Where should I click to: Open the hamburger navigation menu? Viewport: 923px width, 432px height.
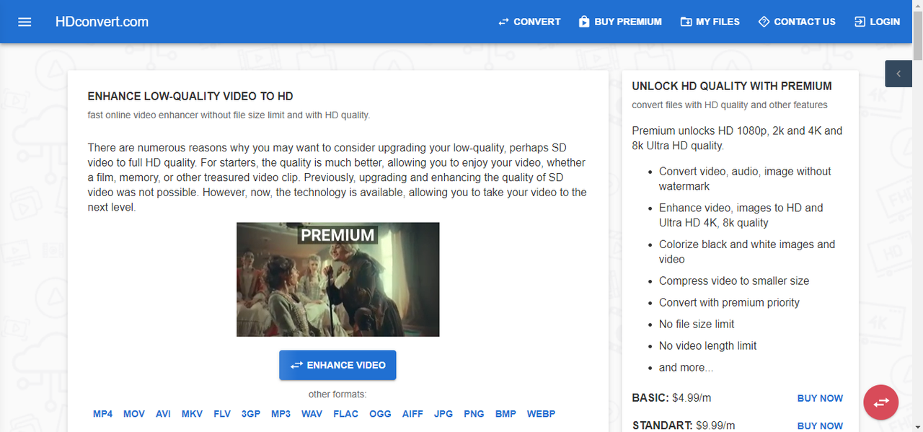pyautogui.click(x=25, y=22)
